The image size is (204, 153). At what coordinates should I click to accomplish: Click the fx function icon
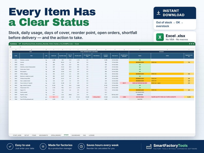[20, 47]
